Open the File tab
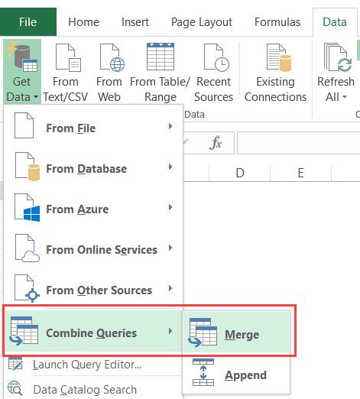Screen dimensions: 360x399 (x=28, y=21)
